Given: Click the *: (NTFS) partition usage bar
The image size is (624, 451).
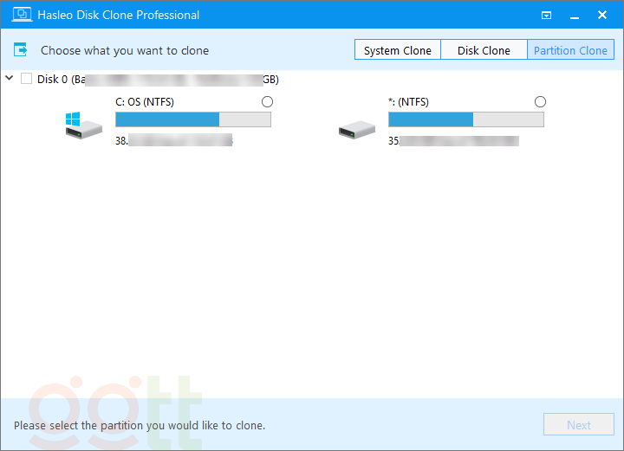Looking at the screenshot, I should click(x=466, y=119).
